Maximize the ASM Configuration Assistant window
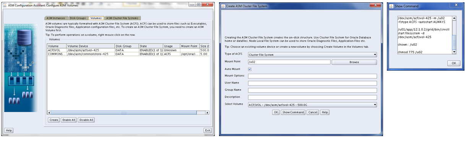Viewport: 466px width, 149px height. (x=198, y=5)
